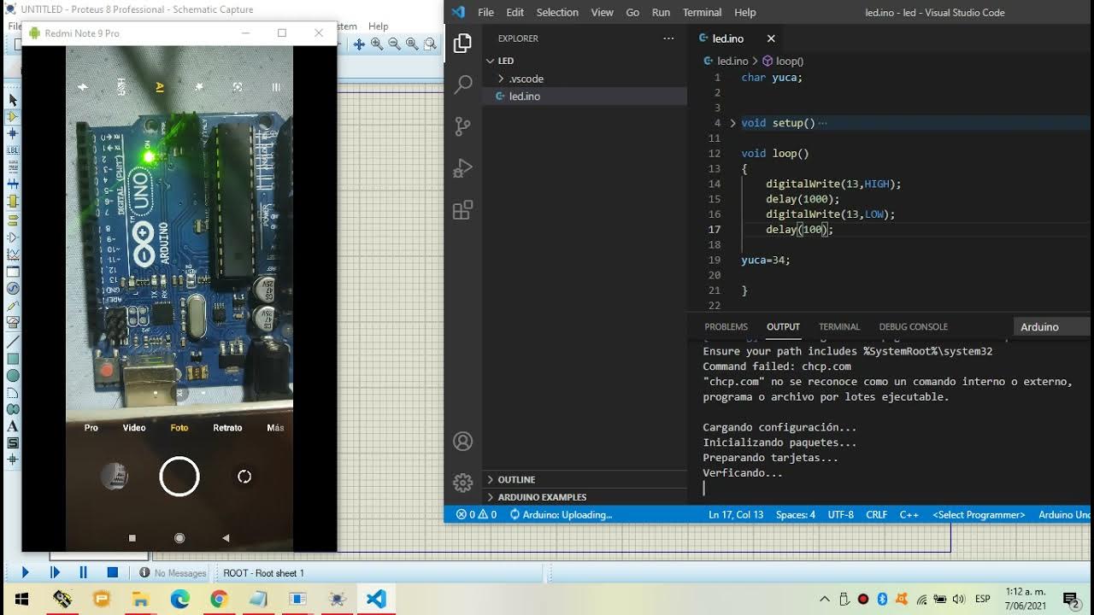Switch to the PROBLEMS panel tab
1094x615 pixels.
[726, 327]
